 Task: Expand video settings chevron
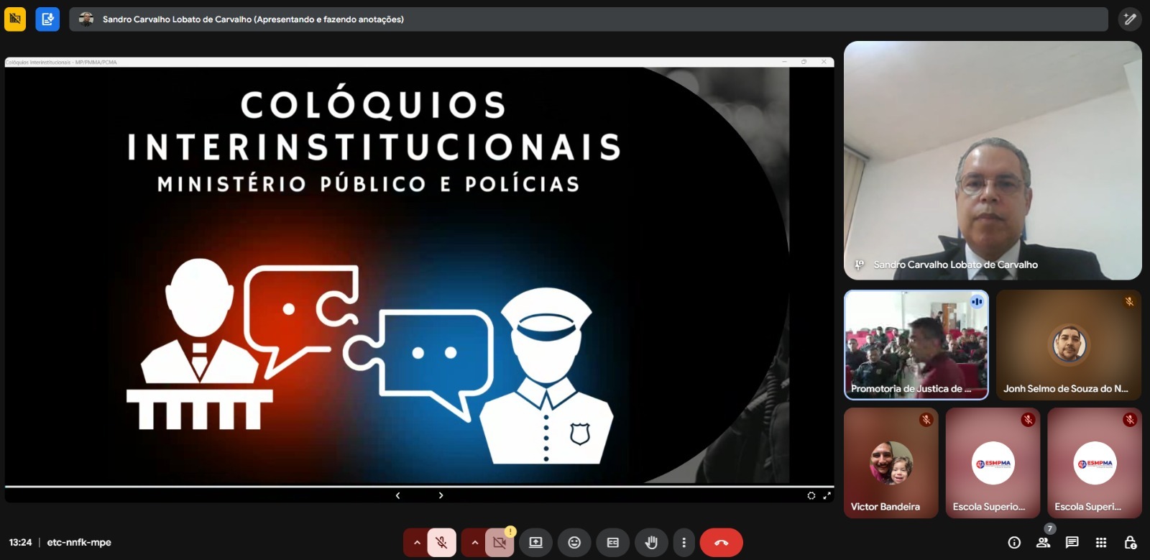click(474, 543)
